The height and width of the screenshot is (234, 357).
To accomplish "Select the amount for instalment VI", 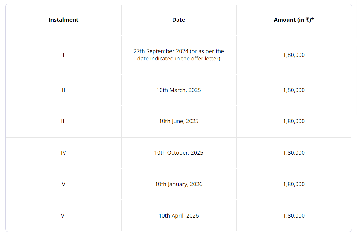I will click(294, 215).
